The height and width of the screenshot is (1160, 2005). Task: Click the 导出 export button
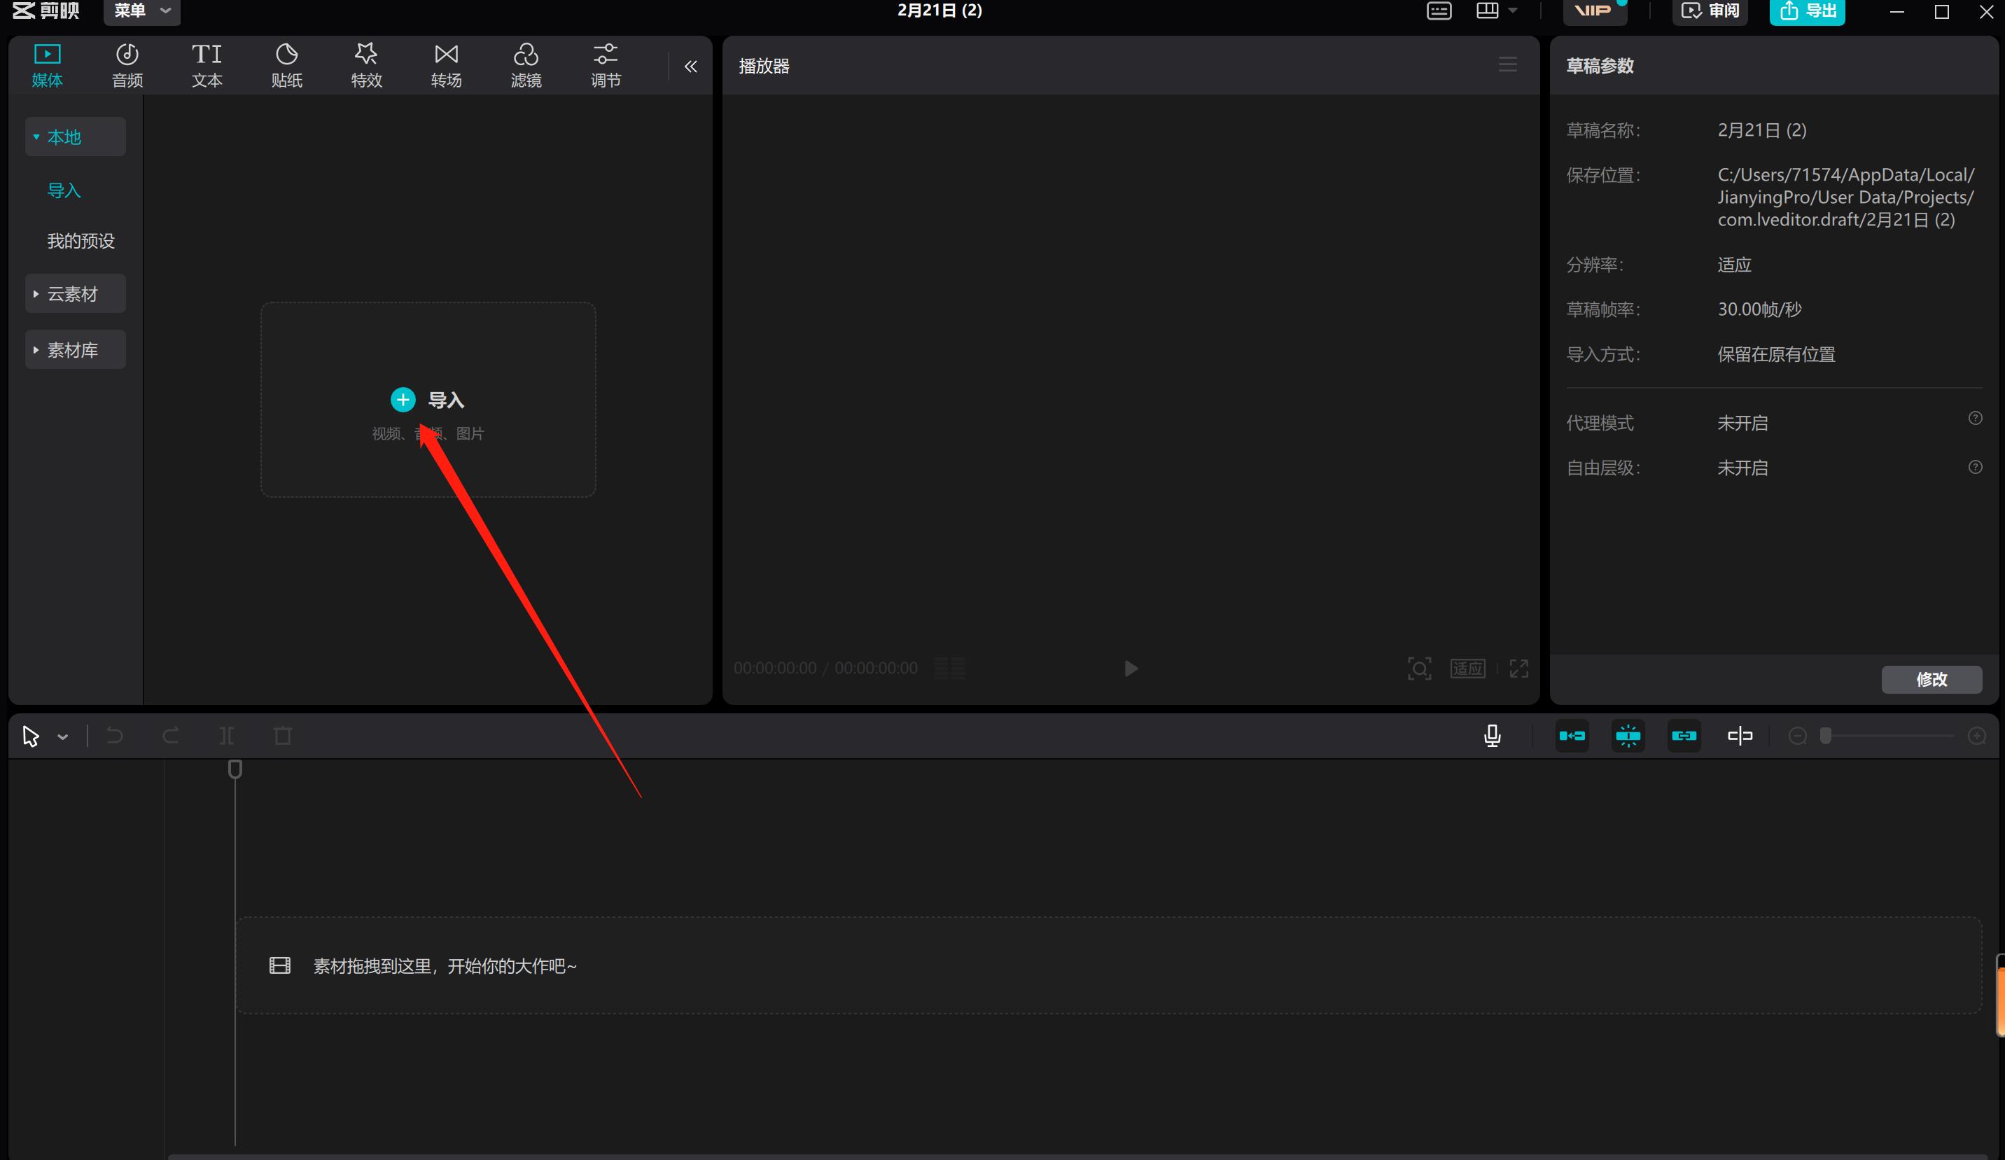[x=1807, y=11]
